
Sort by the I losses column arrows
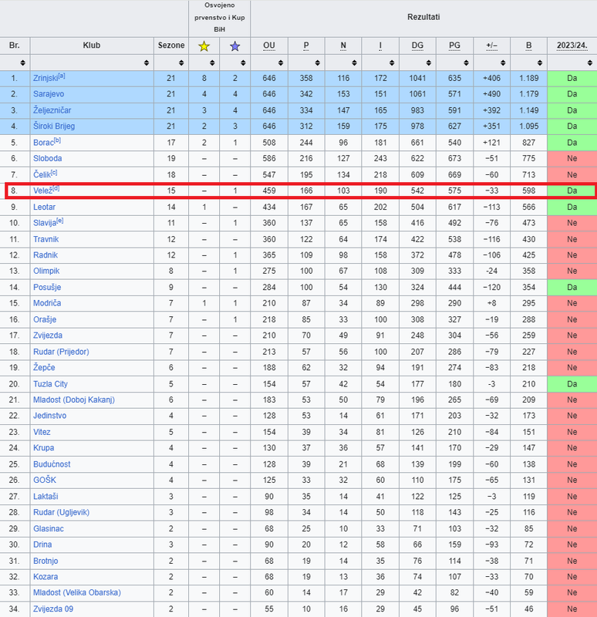pos(392,63)
